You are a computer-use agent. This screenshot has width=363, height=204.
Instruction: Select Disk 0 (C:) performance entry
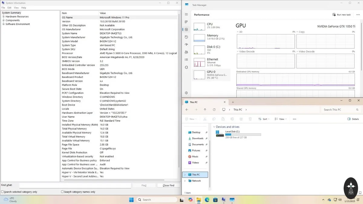coord(211,50)
